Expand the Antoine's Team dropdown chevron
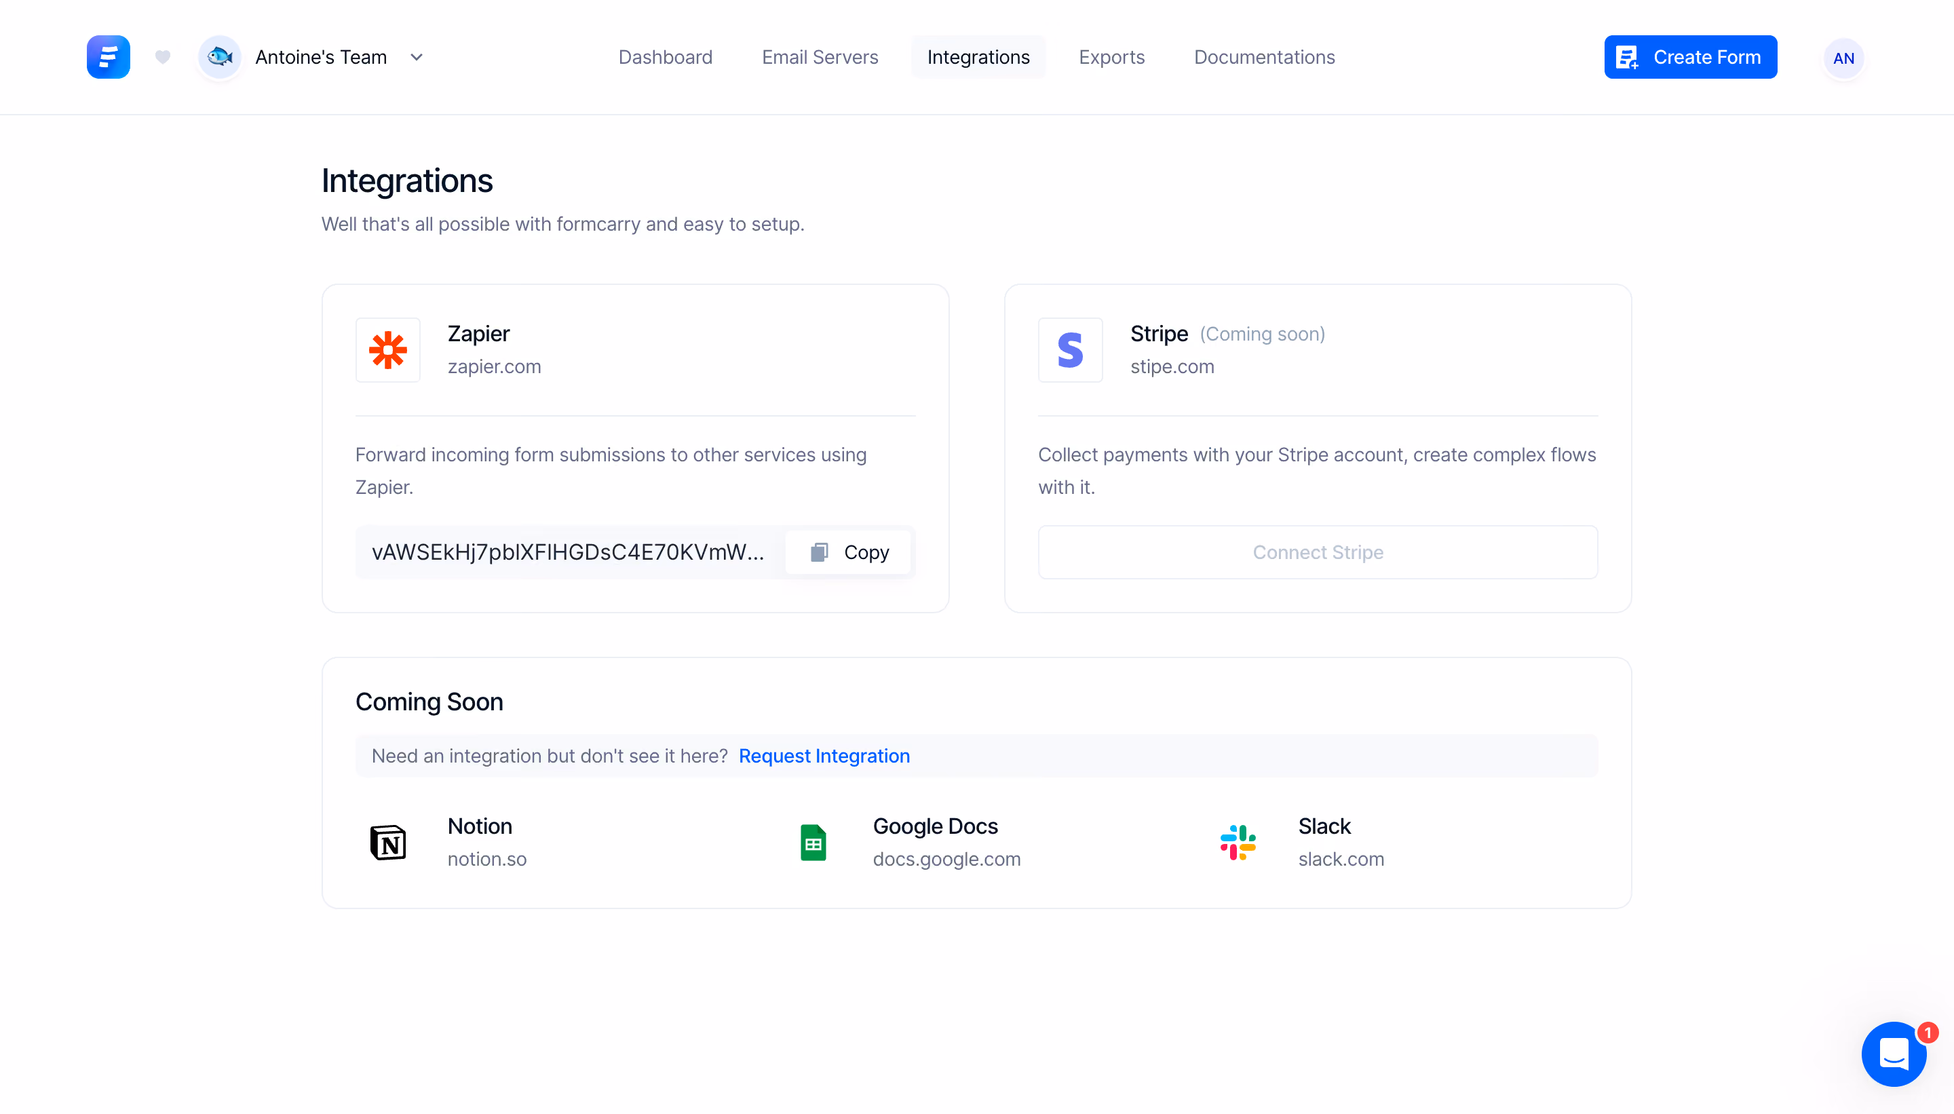Screen dimensions: 1954x1114 tap(417, 58)
